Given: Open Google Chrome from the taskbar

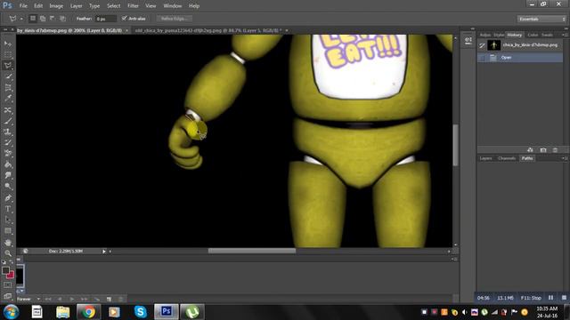Looking at the screenshot, I should coord(88,312).
